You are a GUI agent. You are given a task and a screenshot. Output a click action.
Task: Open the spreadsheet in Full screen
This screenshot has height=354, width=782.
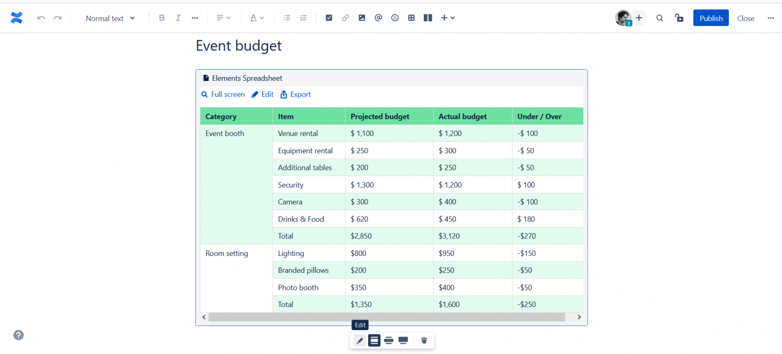point(223,94)
